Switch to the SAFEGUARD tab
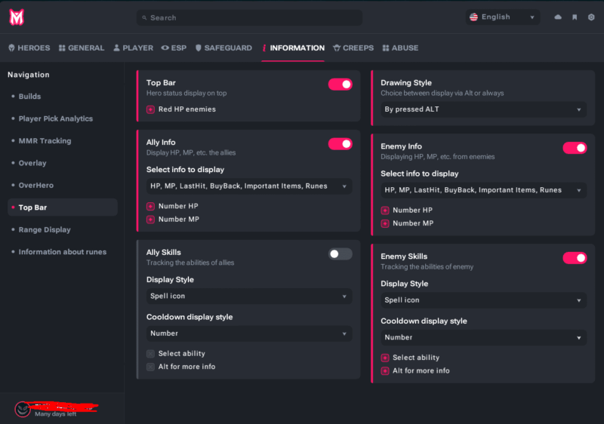604x424 pixels. (223, 48)
